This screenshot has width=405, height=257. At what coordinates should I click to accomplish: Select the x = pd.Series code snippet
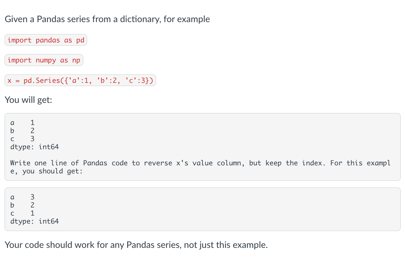pyautogui.click(x=80, y=80)
